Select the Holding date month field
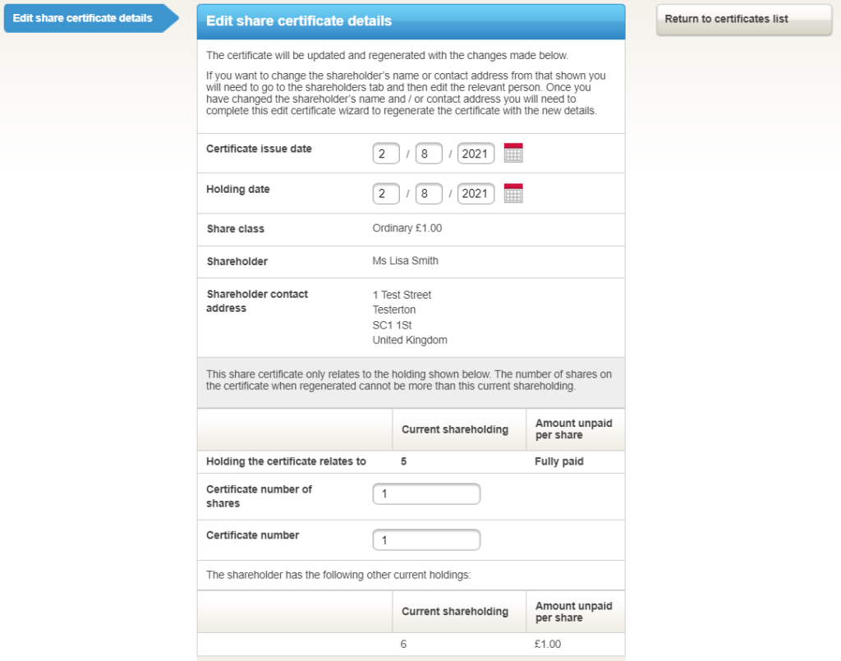The height and width of the screenshot is (661, 841). (x=429, y=194)
